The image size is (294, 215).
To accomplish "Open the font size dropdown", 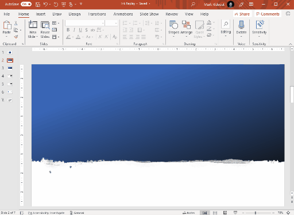I will tap(116, 23).
